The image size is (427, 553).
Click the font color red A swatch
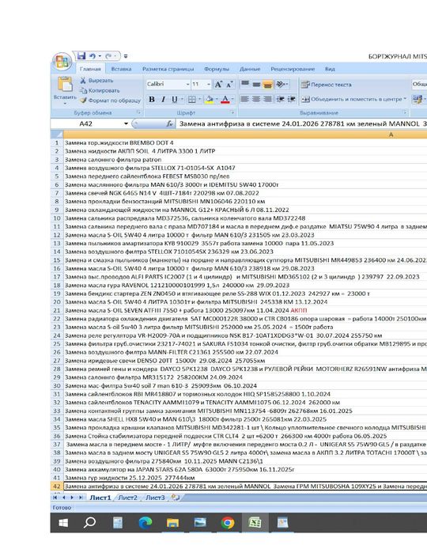[x=225, y=100]
